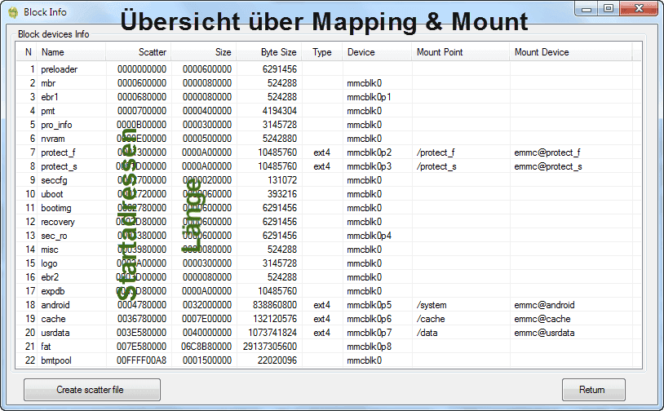Select the usrdata partition name
The width and height of the screenshot is (664, 411).
click(x=55, y=333)
